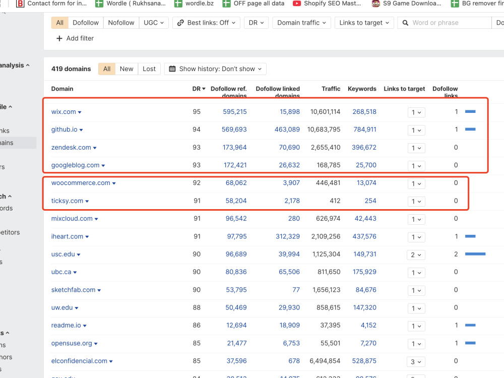Click 147,320 keywords for uw.edu
The width and height of the screenshot is (504, 378).
coord(364,307)
